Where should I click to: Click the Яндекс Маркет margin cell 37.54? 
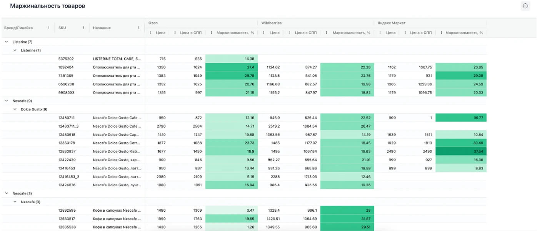[461, 151]
